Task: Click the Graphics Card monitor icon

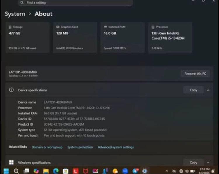Action: (x=58, y=27)
